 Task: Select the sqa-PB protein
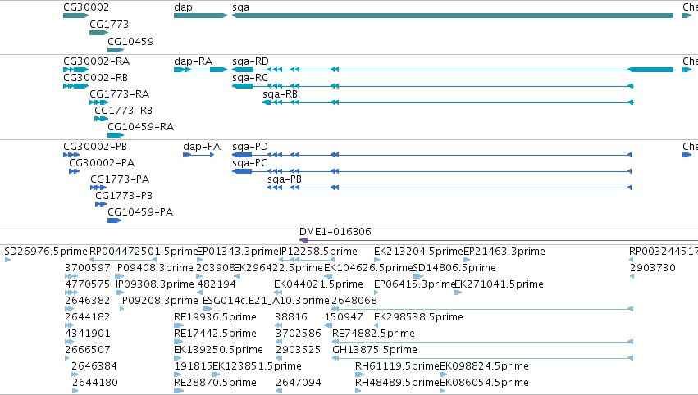point(449,188)
